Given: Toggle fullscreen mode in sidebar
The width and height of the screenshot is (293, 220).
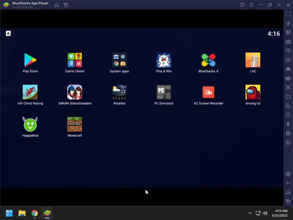Looking at the screenshot, I should [288, 14].
